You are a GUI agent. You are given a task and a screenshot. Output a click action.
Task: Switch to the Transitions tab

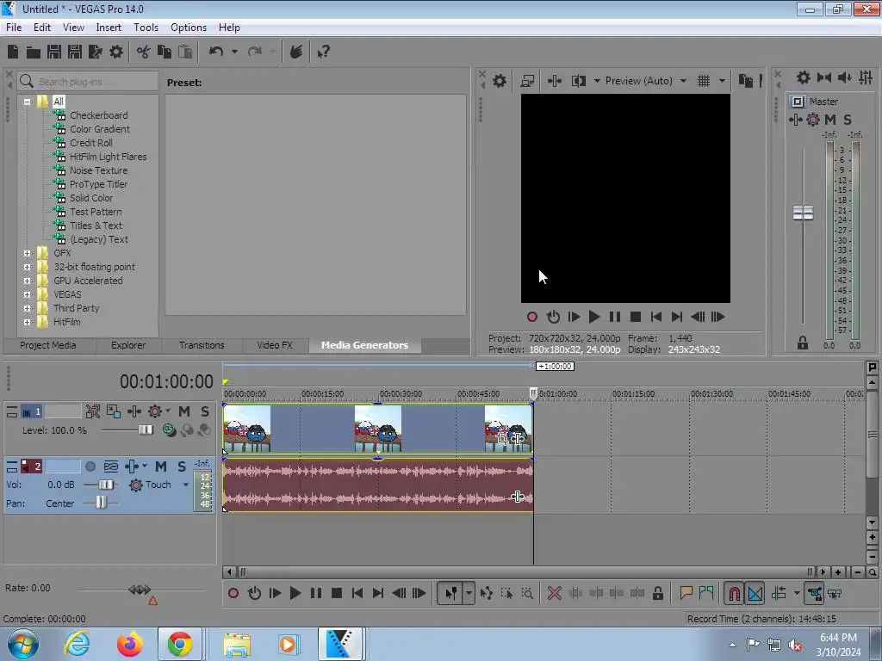tap(202, 345)
